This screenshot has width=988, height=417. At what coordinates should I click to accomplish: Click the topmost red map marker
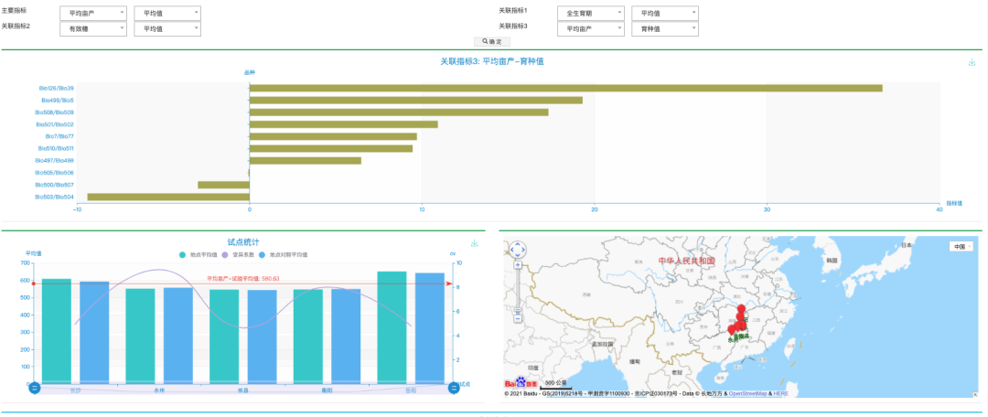click(741, 309)
